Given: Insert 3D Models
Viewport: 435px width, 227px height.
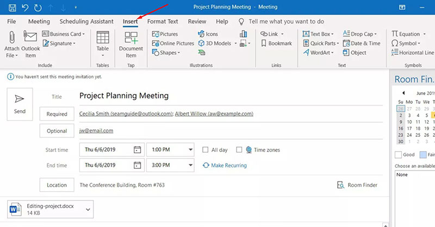Looking at the screenshot, I should 215,43.
